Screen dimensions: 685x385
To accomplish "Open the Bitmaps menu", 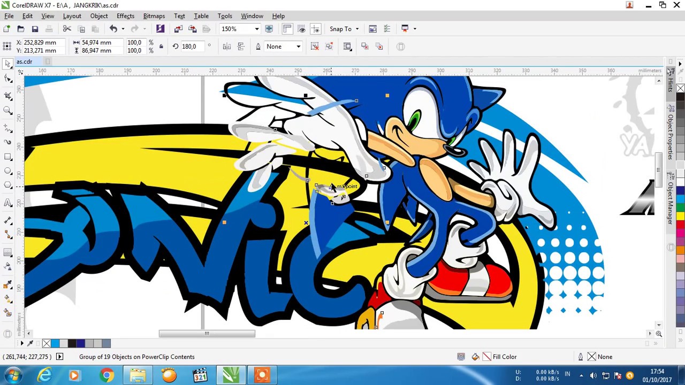I will pos(154,16).
